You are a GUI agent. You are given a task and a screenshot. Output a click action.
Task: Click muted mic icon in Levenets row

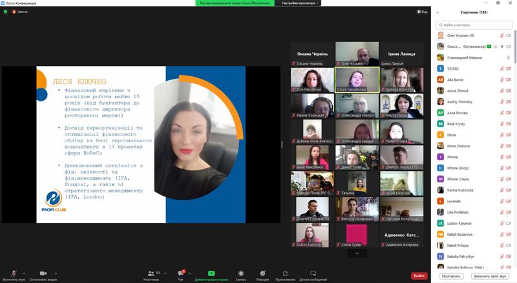(x=502, y=201)
